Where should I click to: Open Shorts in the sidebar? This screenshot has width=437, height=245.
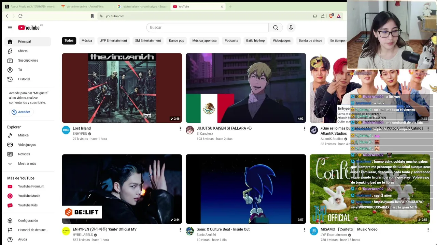28,51
